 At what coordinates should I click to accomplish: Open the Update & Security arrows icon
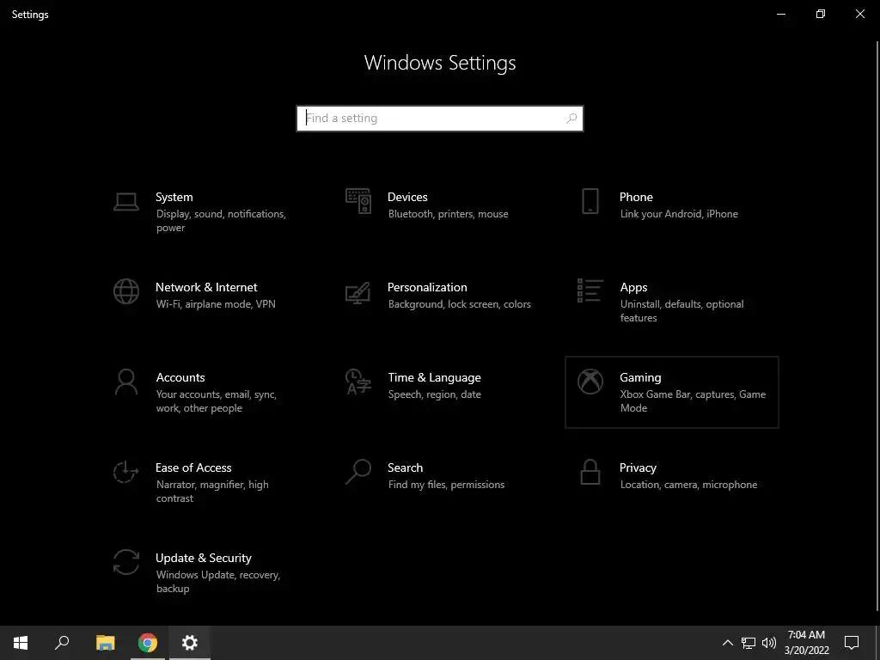(x=125, y=562)
